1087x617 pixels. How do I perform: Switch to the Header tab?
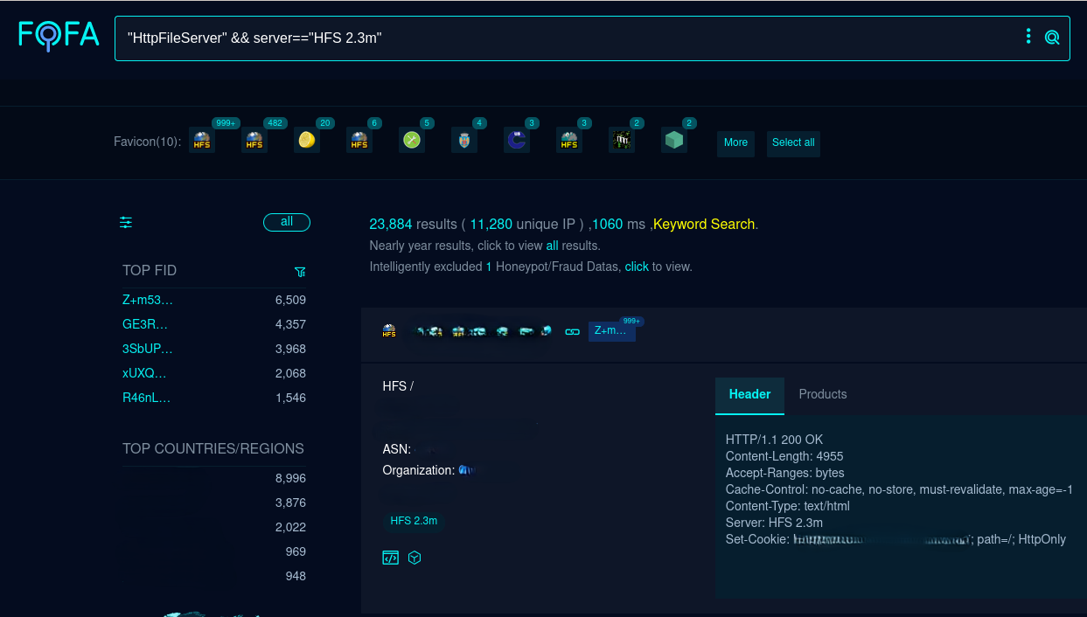coord(749,395)
